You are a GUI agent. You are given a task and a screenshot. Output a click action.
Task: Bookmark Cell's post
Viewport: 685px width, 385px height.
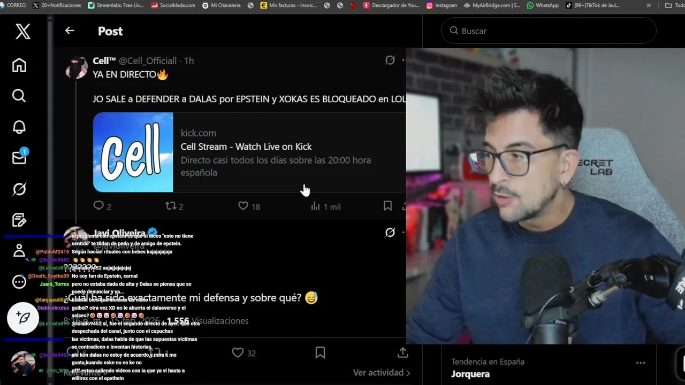click(x=387, y=206)
